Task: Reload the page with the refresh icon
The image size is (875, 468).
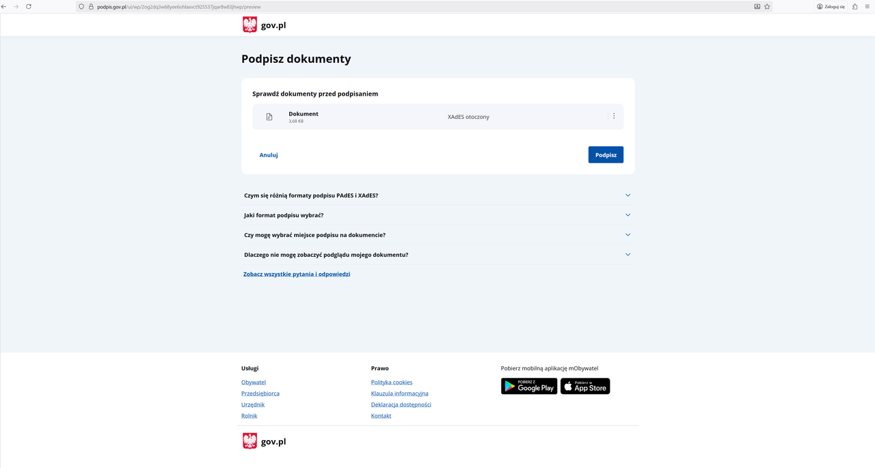Action: pos(28,6)
